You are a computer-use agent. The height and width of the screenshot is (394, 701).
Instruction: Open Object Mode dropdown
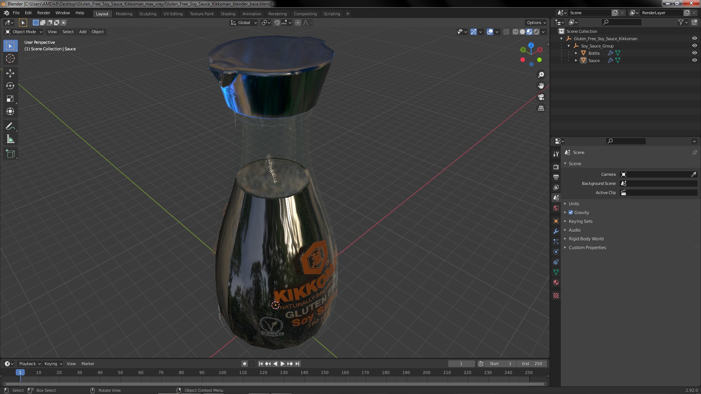[24, 32]
